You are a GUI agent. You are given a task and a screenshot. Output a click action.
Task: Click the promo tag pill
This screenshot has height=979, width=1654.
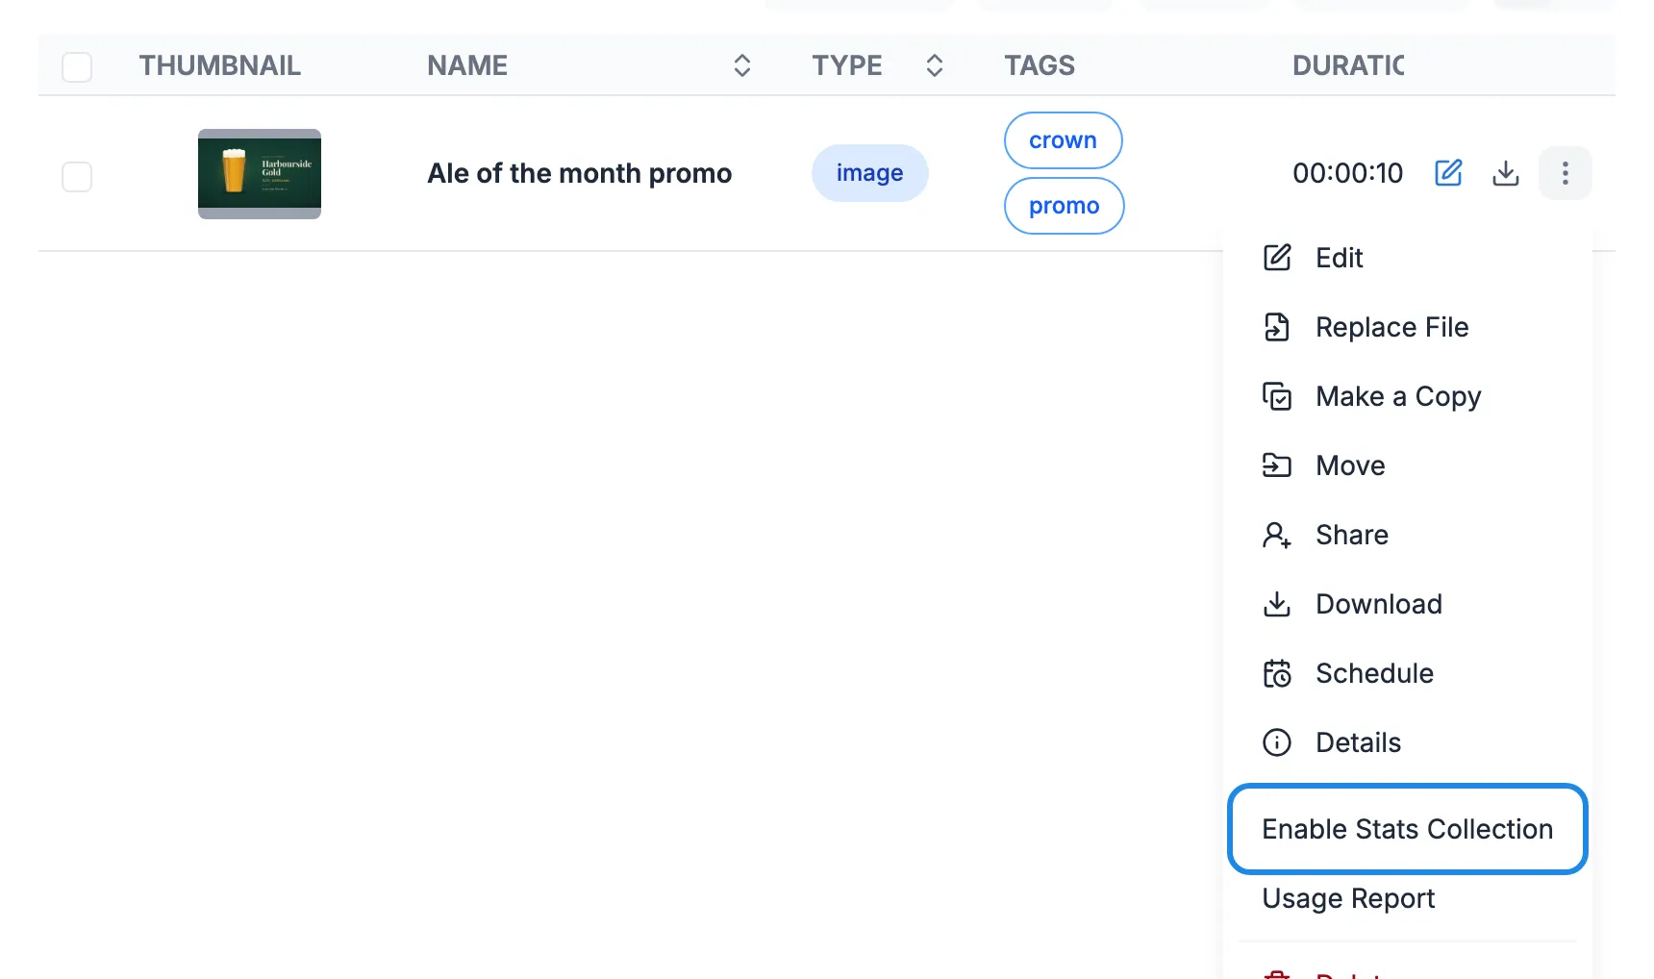[x=1065, y=206]
